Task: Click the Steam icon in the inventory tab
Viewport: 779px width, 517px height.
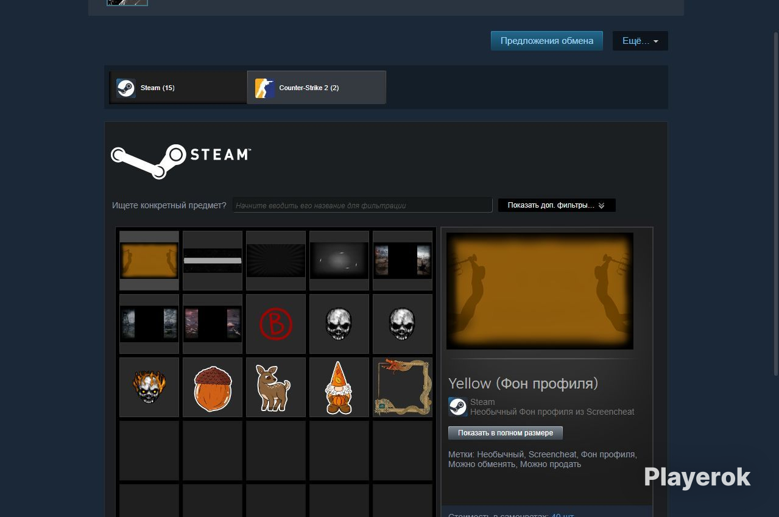Action: (126, 88)
